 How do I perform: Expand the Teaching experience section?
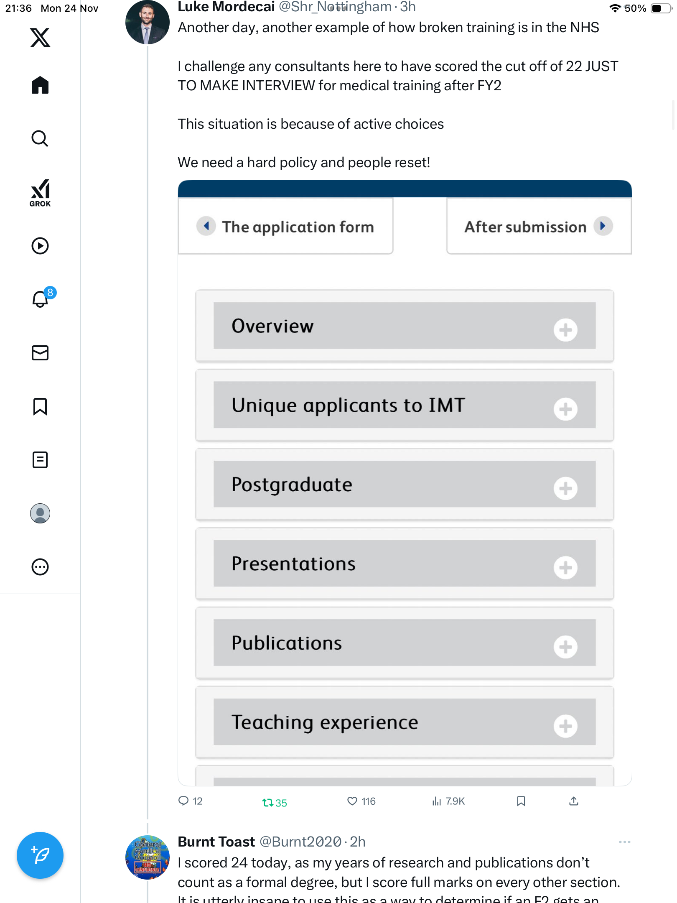pyautogui.click(x=565, y=726)
